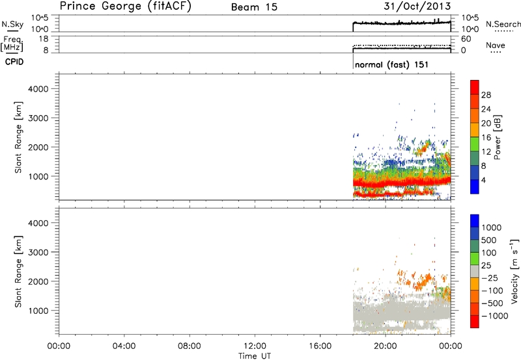The width and height of the screenshot is (521, 360).
Task: Click the '04:00' time axis label
Action: click(124, 346)
